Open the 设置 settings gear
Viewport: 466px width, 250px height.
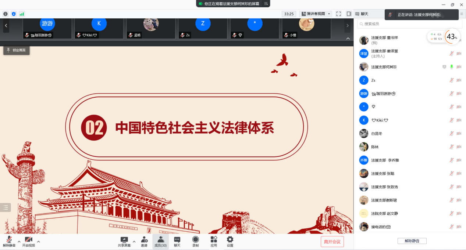(230, 240)
